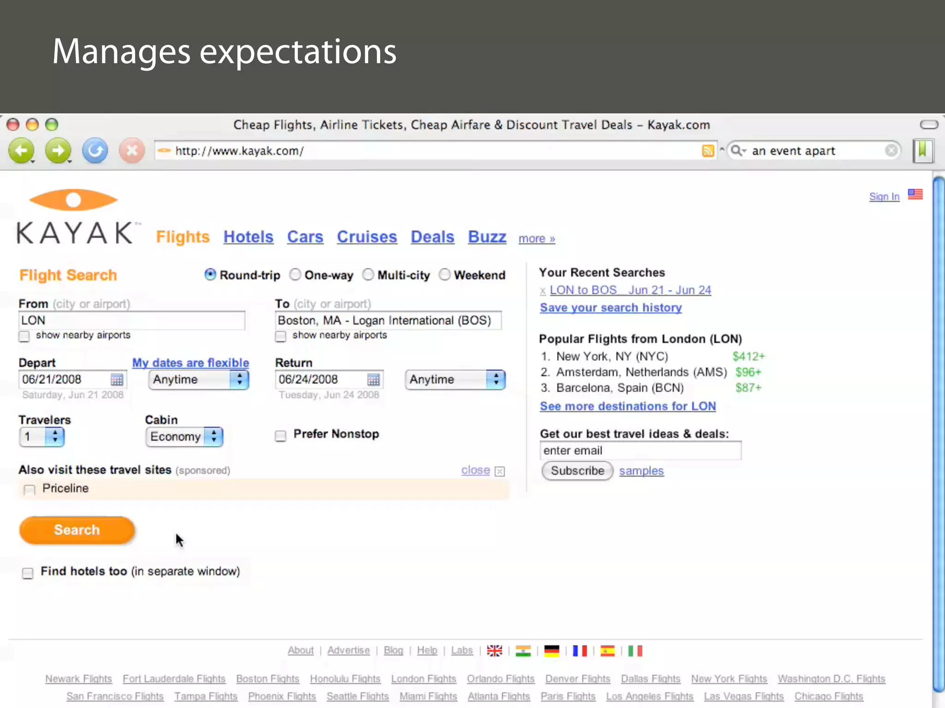Click the orange Search button
Image resolution: width=945 pixels, height=708 pixels.
pos(77,530)
